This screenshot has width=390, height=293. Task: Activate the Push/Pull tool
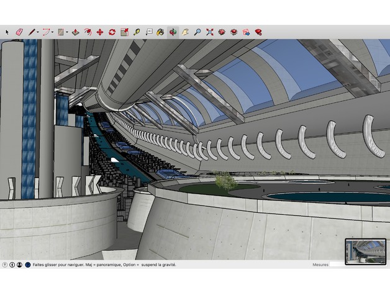tap(75, 32)
